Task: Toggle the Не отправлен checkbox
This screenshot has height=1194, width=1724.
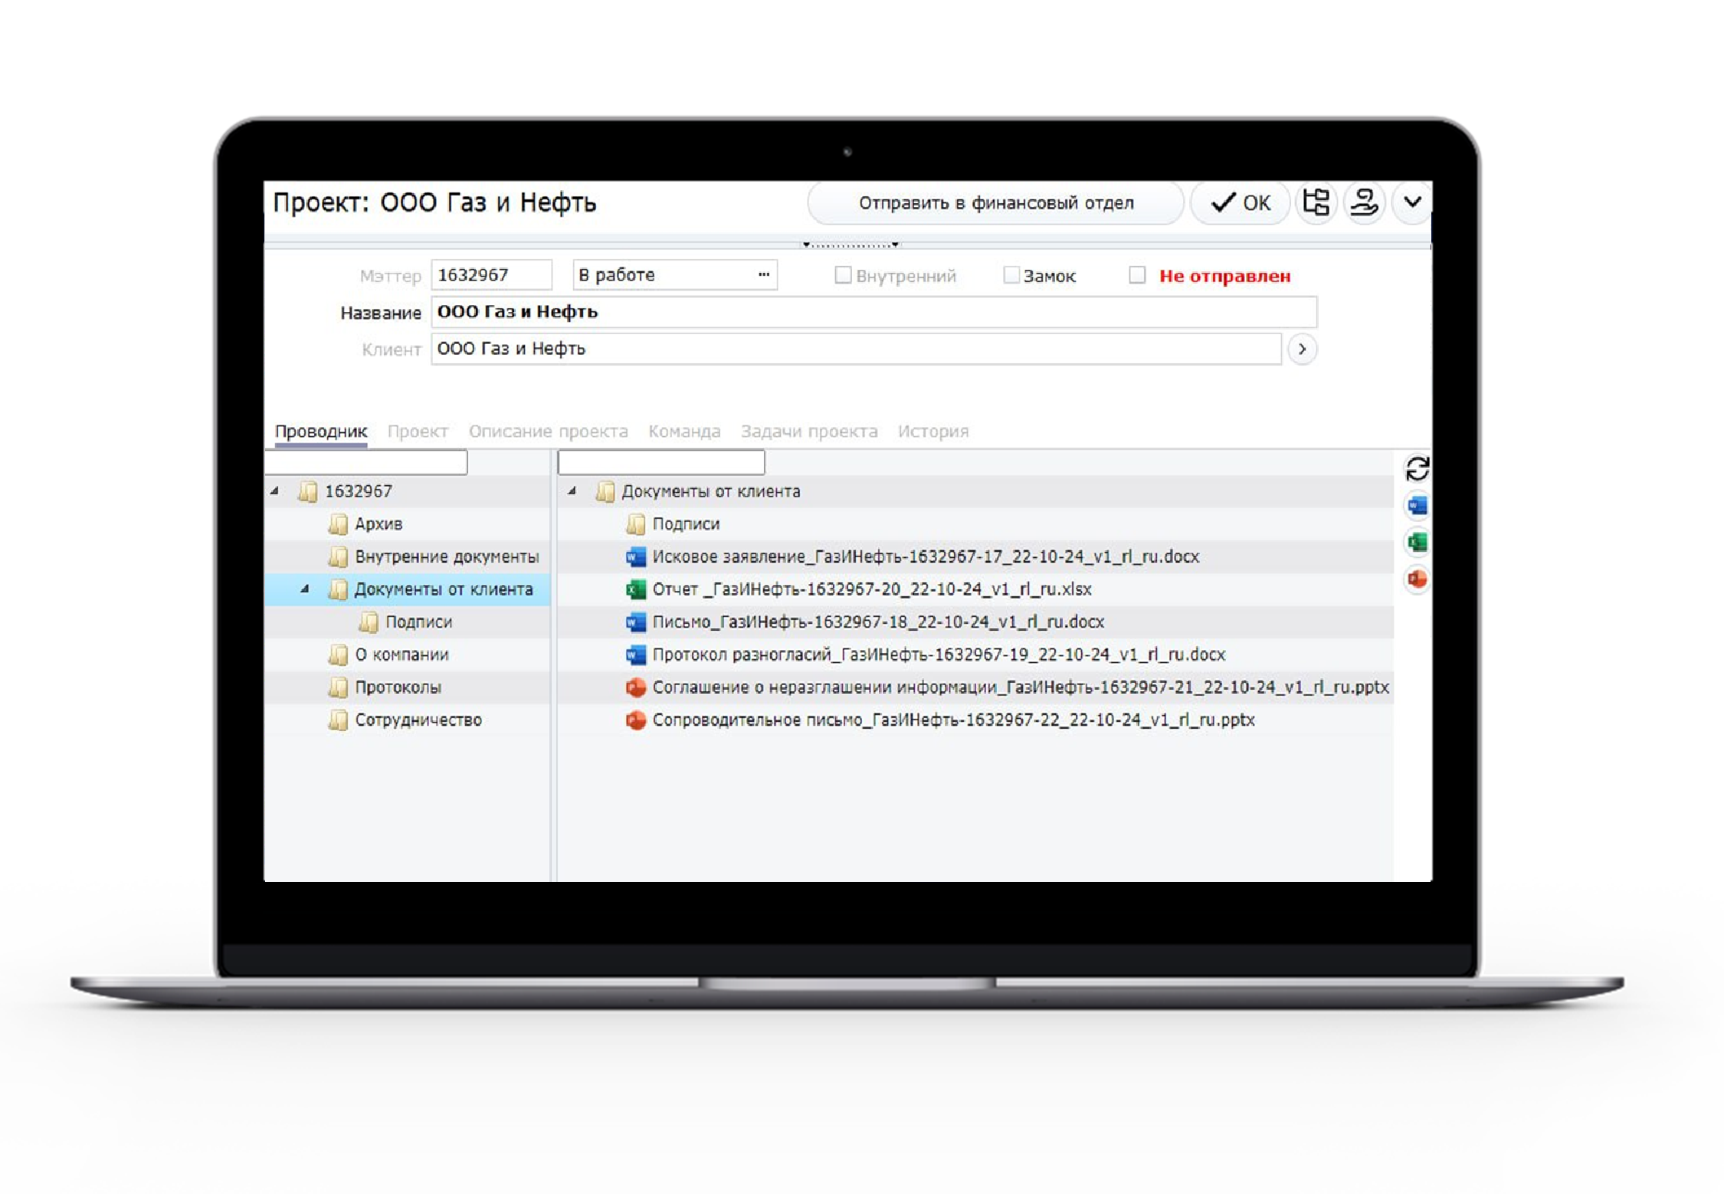Action: [1137, 275]
